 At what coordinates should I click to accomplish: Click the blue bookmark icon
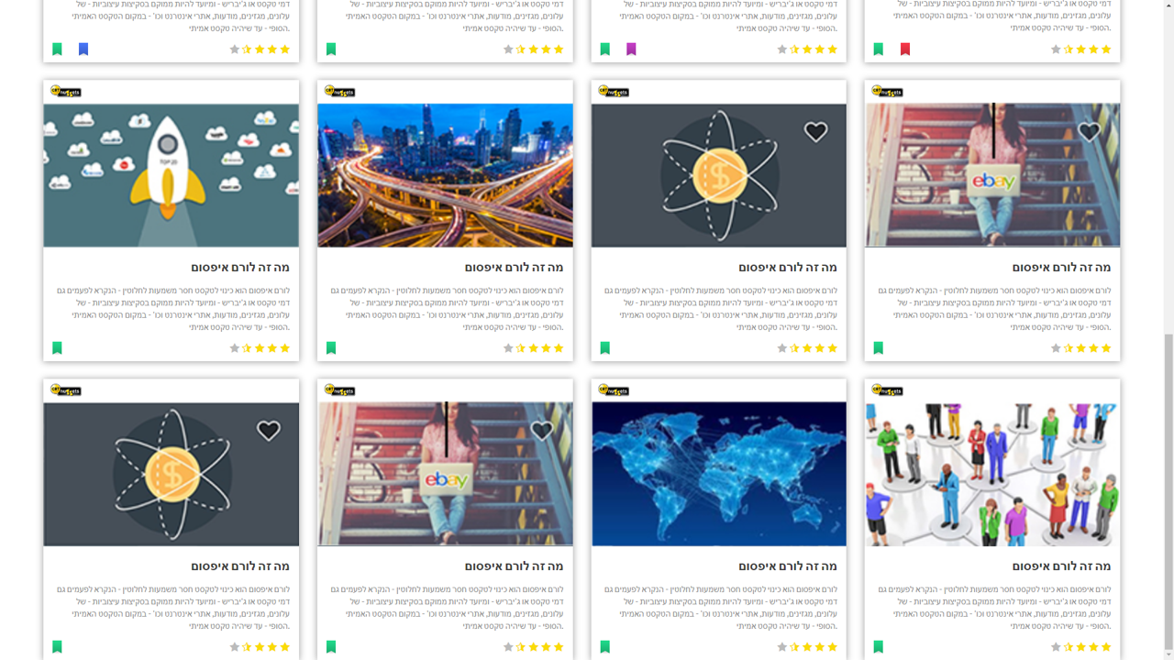(x=83, y=49)
